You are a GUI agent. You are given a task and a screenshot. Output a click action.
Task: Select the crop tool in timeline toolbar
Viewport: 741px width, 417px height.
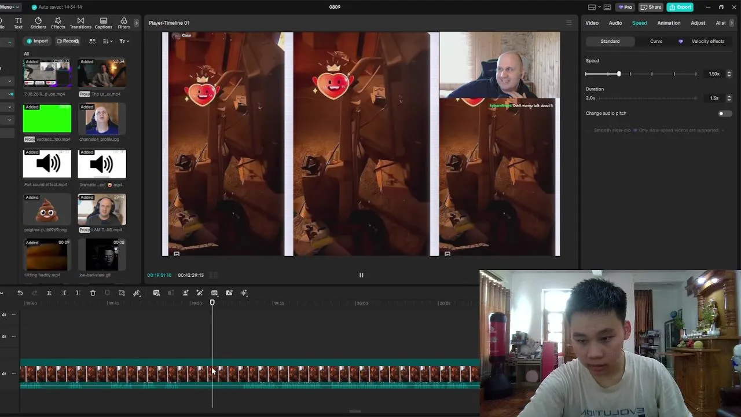click(122, 293)
